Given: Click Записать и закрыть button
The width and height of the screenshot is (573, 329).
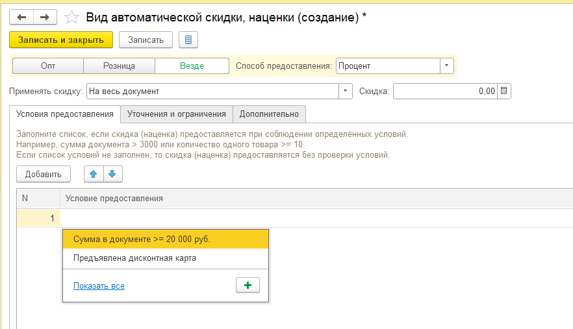Looking at the screenshot, I should (61, 40).
